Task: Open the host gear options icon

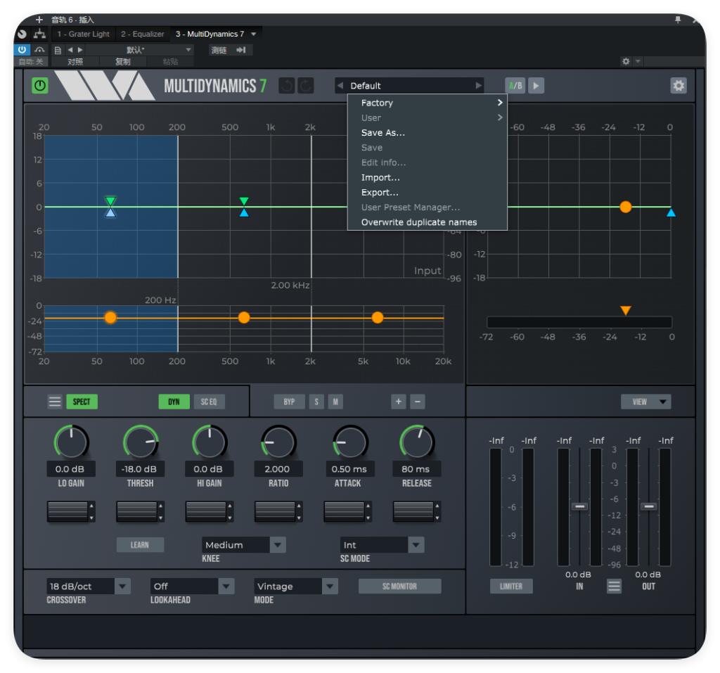Action: tap(626, 61)
